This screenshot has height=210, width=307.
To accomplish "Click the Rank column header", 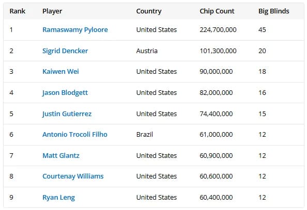I will click(x=18, y=11).
